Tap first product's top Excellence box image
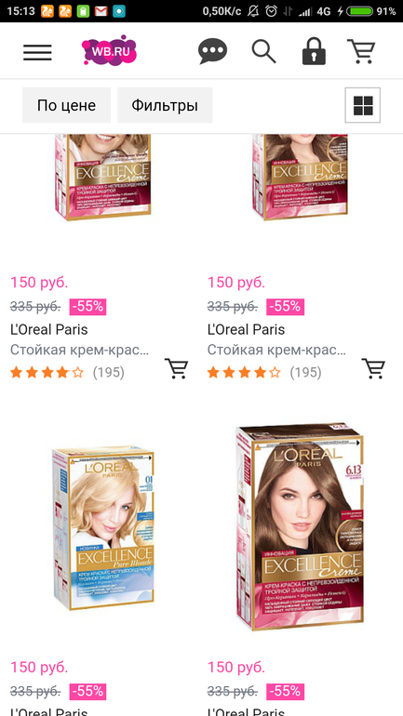403x716 pixels. pos(102,178)
